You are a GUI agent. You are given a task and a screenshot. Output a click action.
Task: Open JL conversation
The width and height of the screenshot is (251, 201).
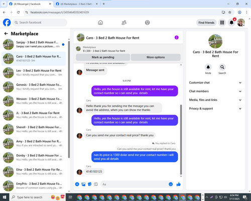[34, 115]
